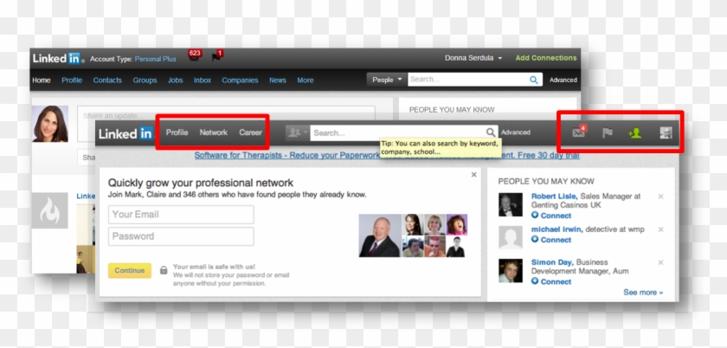This screenshot has width=727, height=348.
Task: Focus search box in back window
Action: click(x=468, y=80)
